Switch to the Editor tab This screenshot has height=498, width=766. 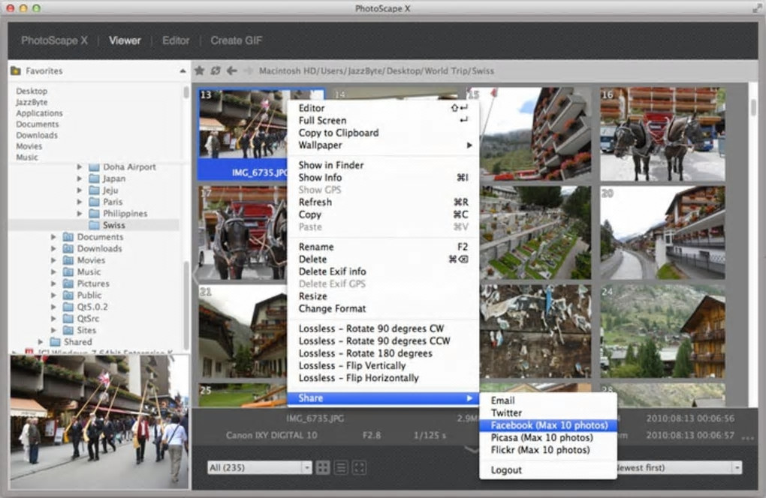(x=176, y=40)
